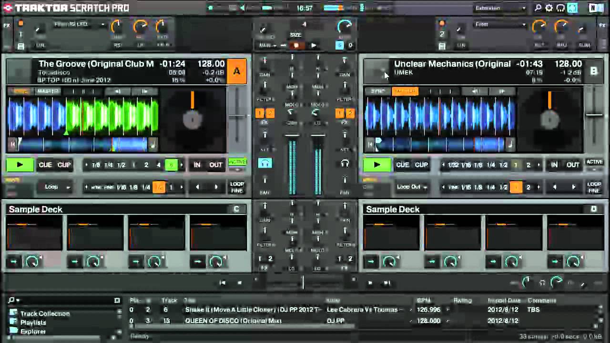Click the note icon beside Deck A stripe
The image size is (610, 343).
(153, 144)
